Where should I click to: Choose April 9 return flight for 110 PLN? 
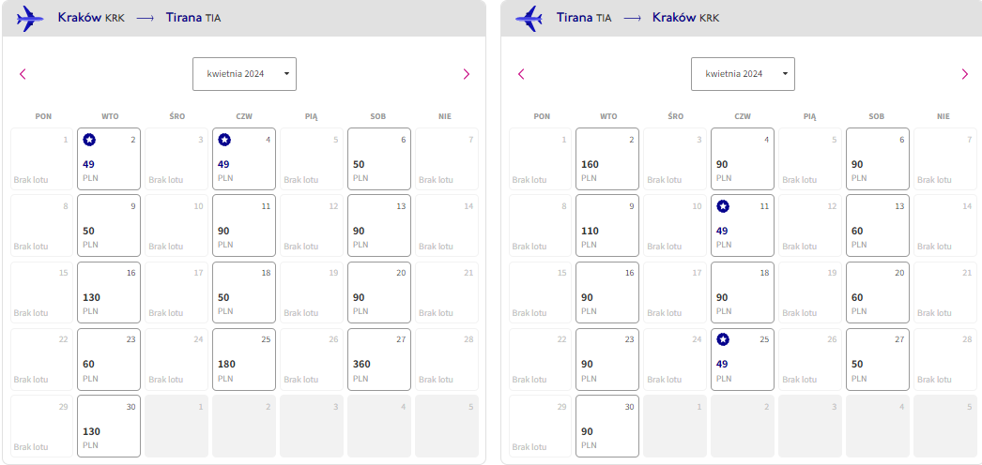tap(606, 226)
